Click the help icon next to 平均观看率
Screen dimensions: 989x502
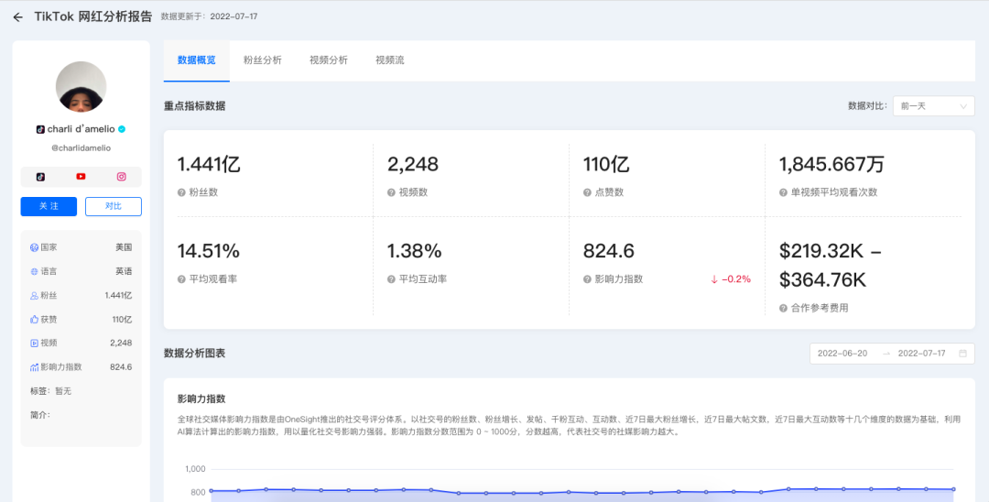tap(181, 278)
